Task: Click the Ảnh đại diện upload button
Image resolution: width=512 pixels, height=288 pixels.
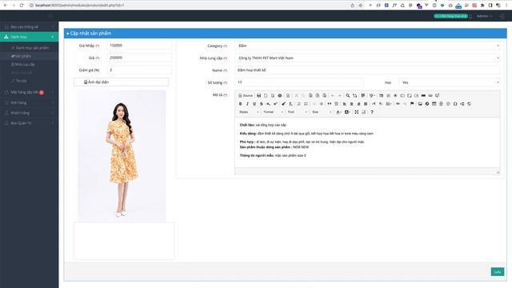Action: pyautogui.click(x=121, y=82)
